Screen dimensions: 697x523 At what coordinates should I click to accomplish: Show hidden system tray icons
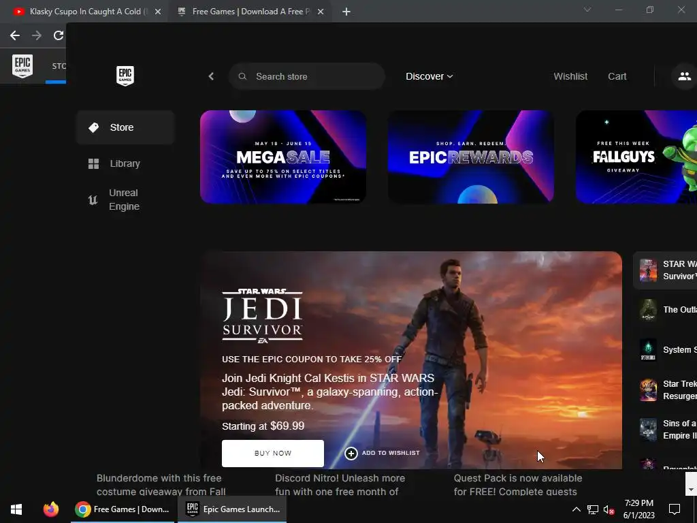pos(576,509)
